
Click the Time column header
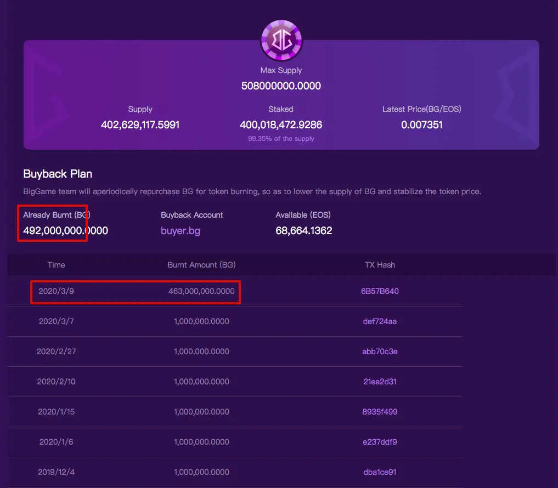click(56, 265)
